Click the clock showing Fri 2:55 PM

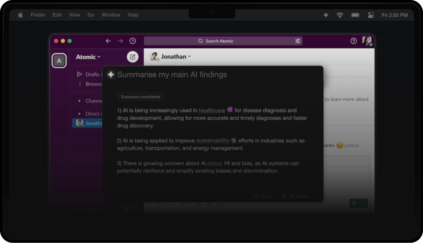coord(395,15)
